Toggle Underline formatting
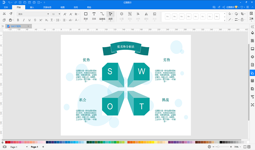 pos(29,20)
